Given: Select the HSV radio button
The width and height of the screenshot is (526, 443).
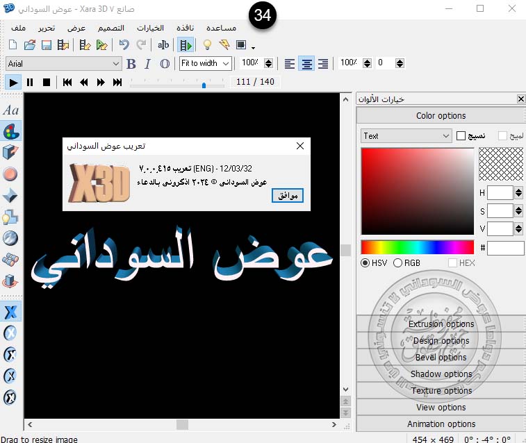Looking at the screenshot, I should [x=365, y=263].
